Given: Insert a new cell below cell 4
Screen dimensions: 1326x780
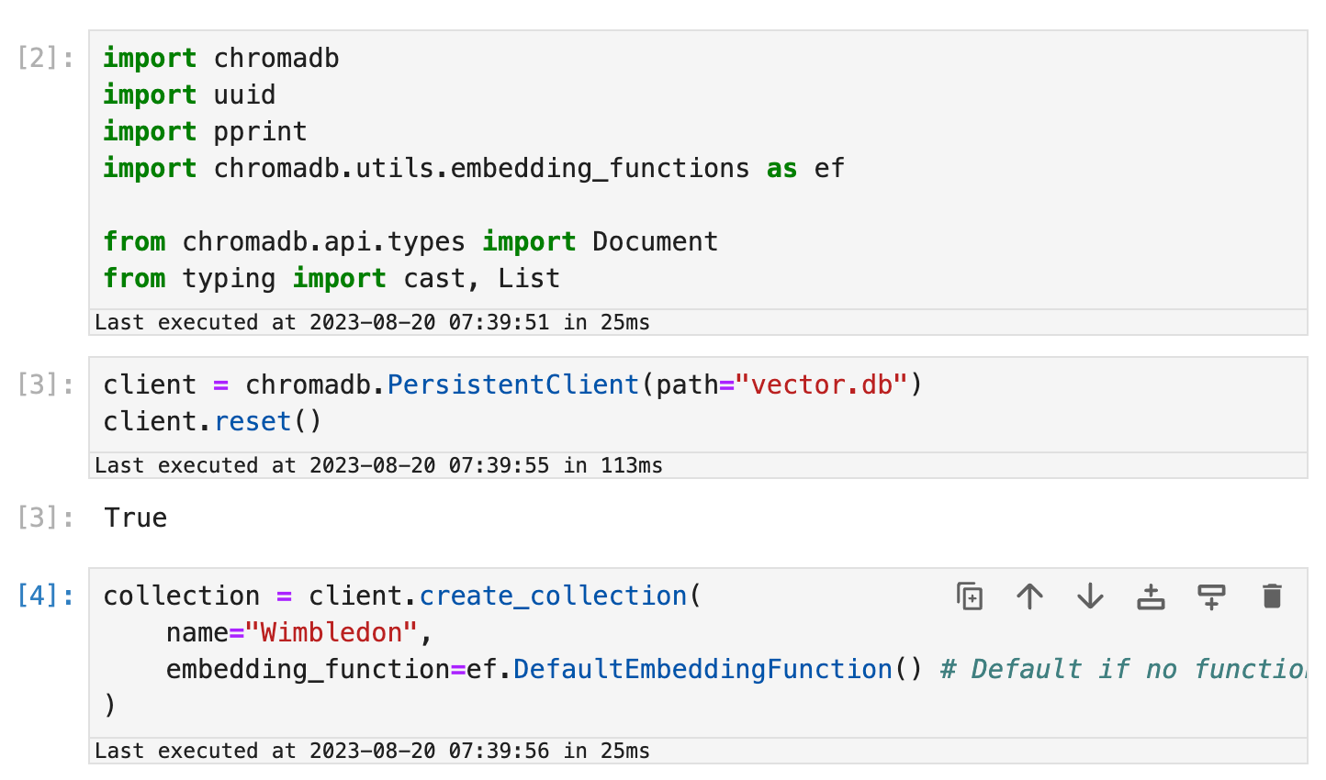Looking at the screenshot, I should pyautogui.click(x=1212, y=596).
